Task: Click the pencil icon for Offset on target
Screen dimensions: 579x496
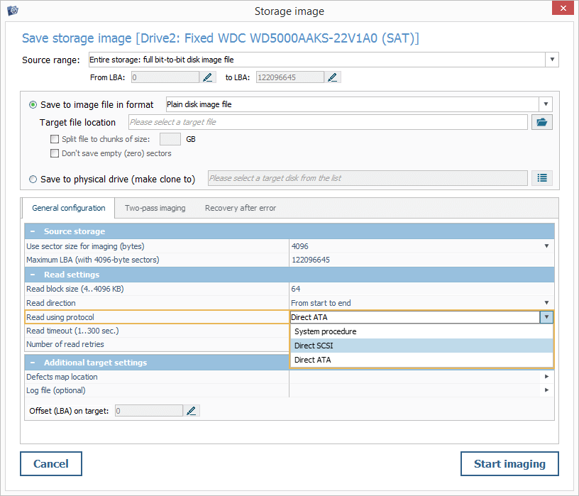Action: click(x=192, y=410)
